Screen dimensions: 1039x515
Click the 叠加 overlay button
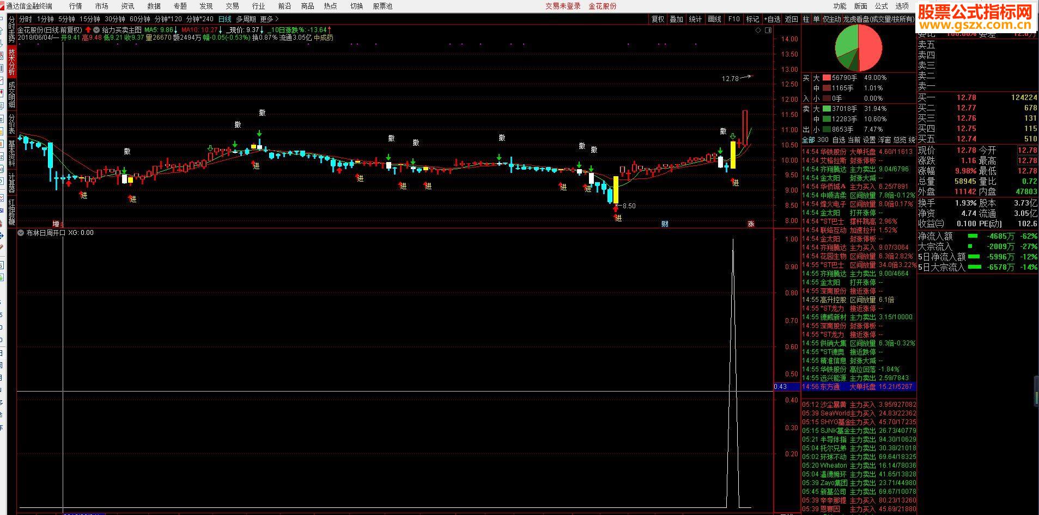(676, 19)
